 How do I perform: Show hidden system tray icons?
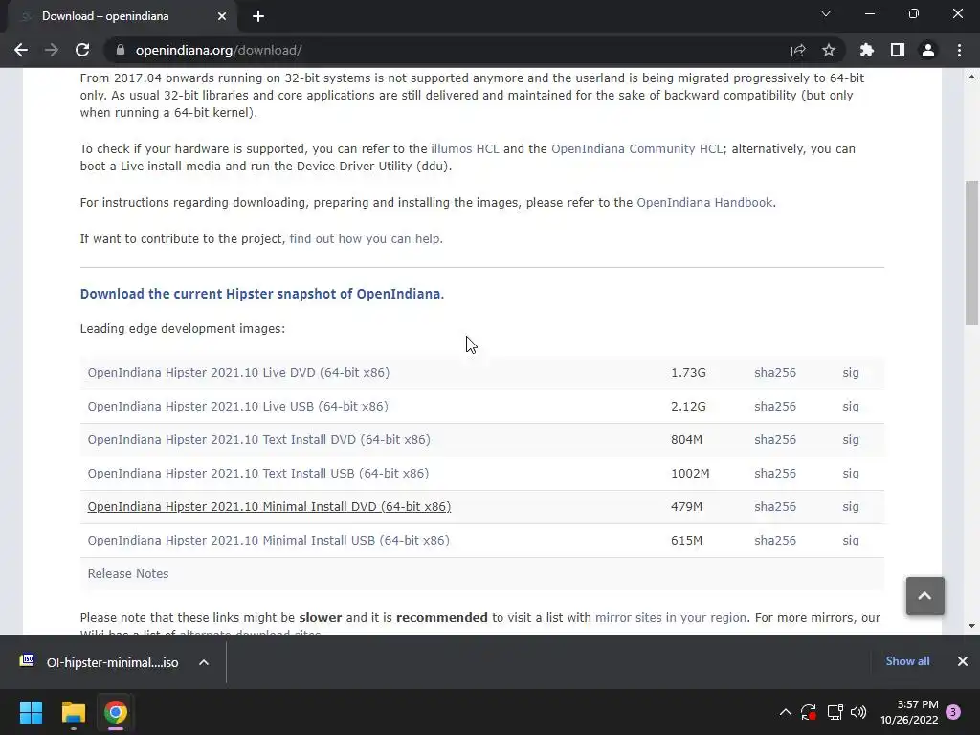786,712
